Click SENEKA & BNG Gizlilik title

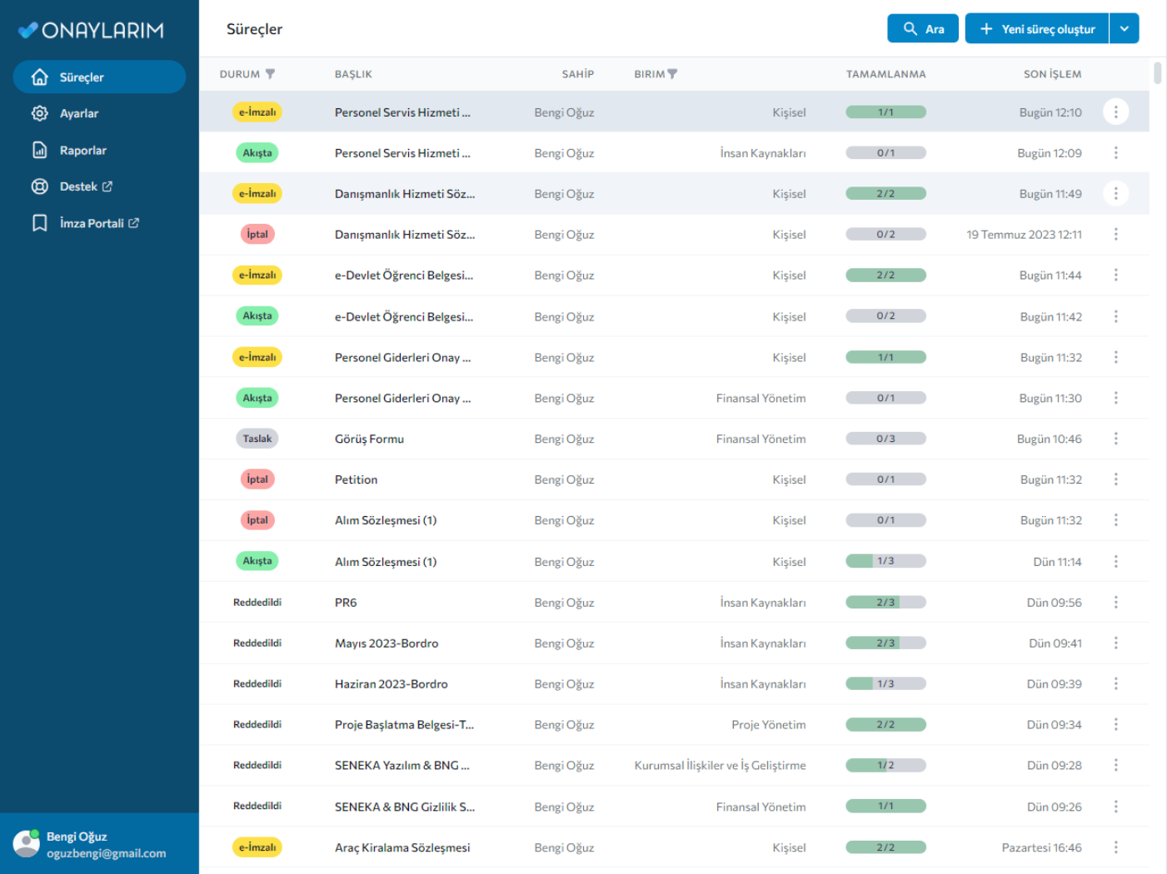(405, 807)
